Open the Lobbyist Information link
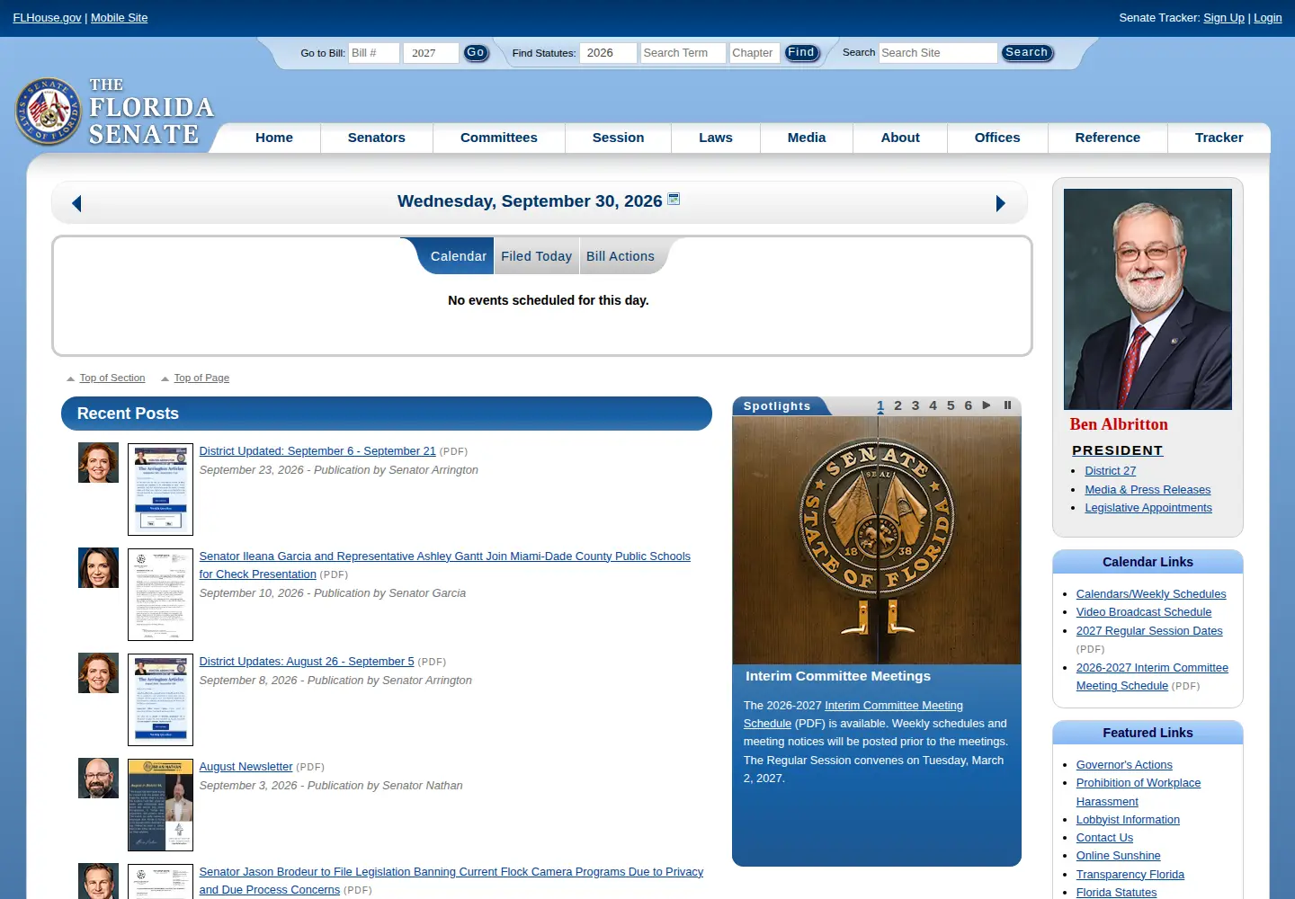Screen dimensions: 1295x899 [1128, 820]
